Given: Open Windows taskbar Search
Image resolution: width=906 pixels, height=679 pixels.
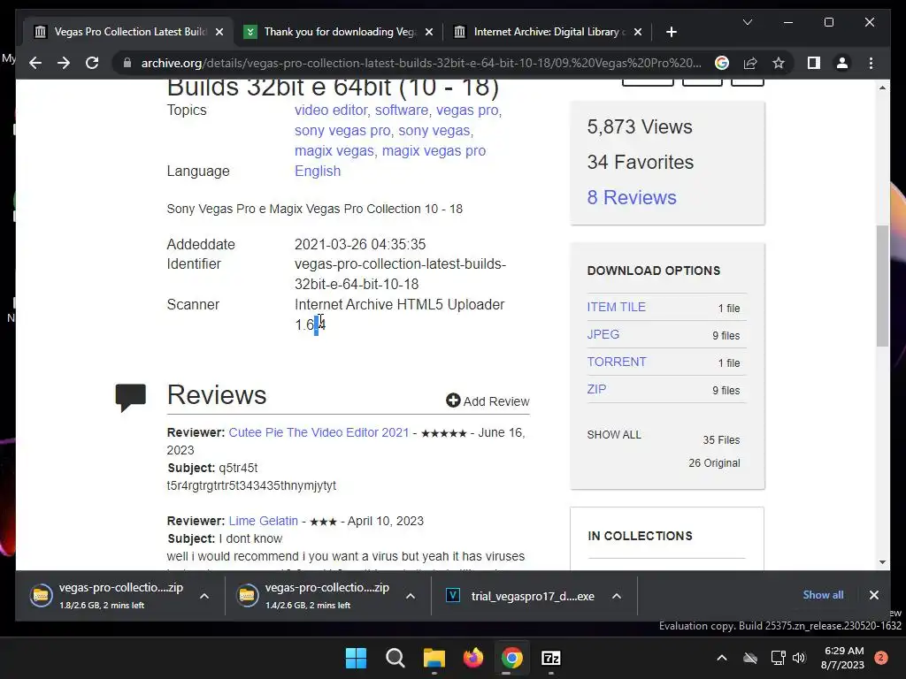Looking at the screenshot, I should tap(395, 658).
